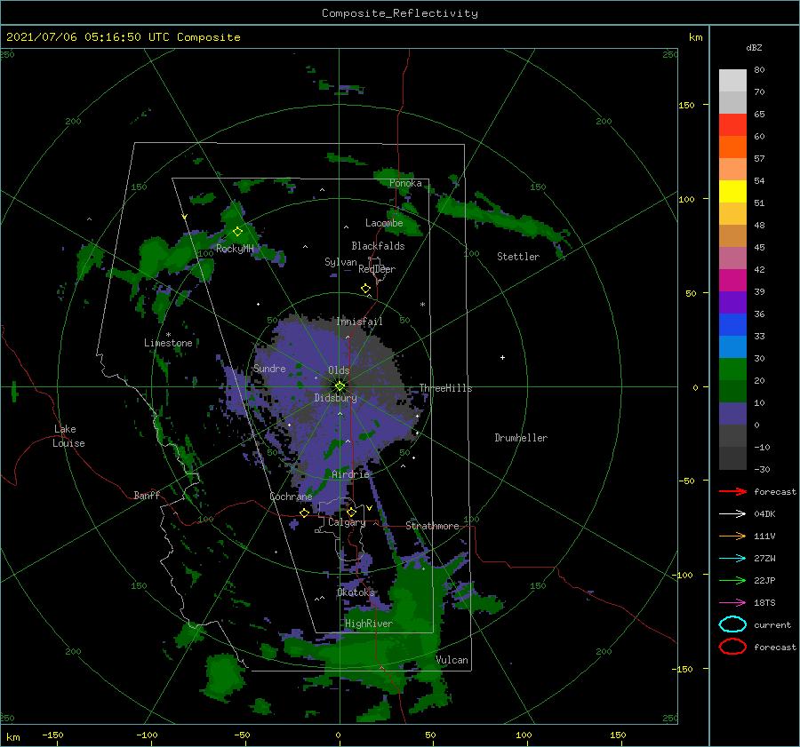Screen dimensions: 800x747
Task: Click the HighRiver city label
Action: coord(369,624)
